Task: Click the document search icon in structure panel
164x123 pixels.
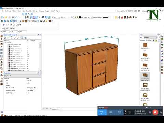Action: 22,38
